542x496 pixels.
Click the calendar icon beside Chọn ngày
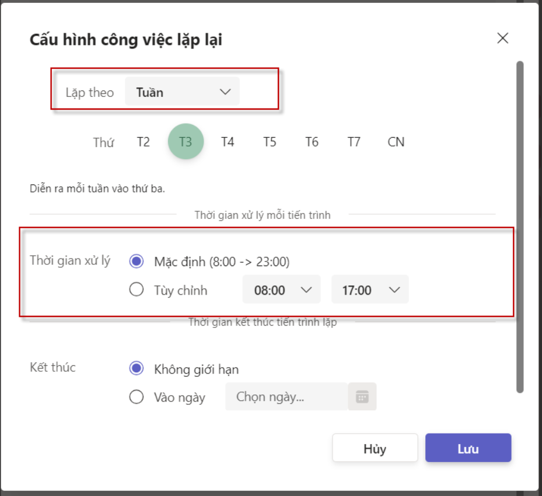362,397
